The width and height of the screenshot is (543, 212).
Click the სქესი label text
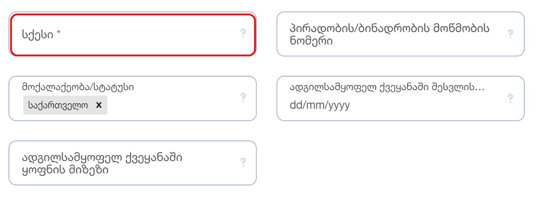[x=38, y=35]
